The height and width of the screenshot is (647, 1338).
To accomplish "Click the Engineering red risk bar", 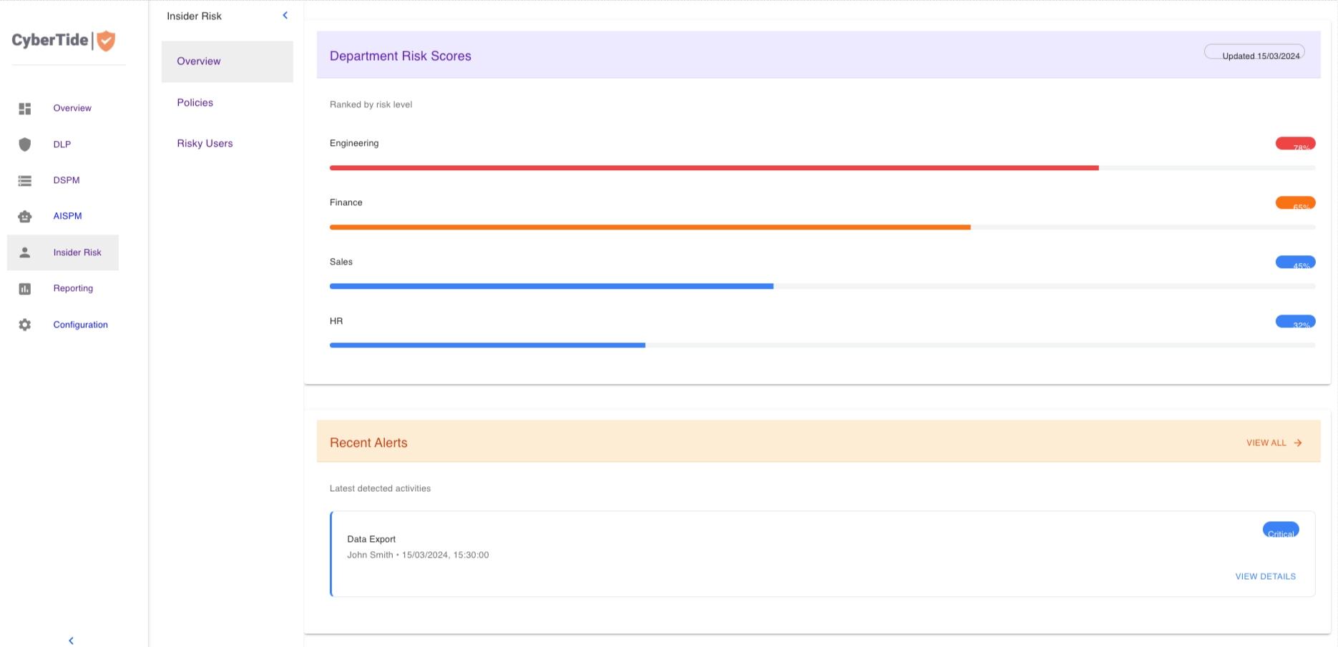I will (x=713, y=168).
